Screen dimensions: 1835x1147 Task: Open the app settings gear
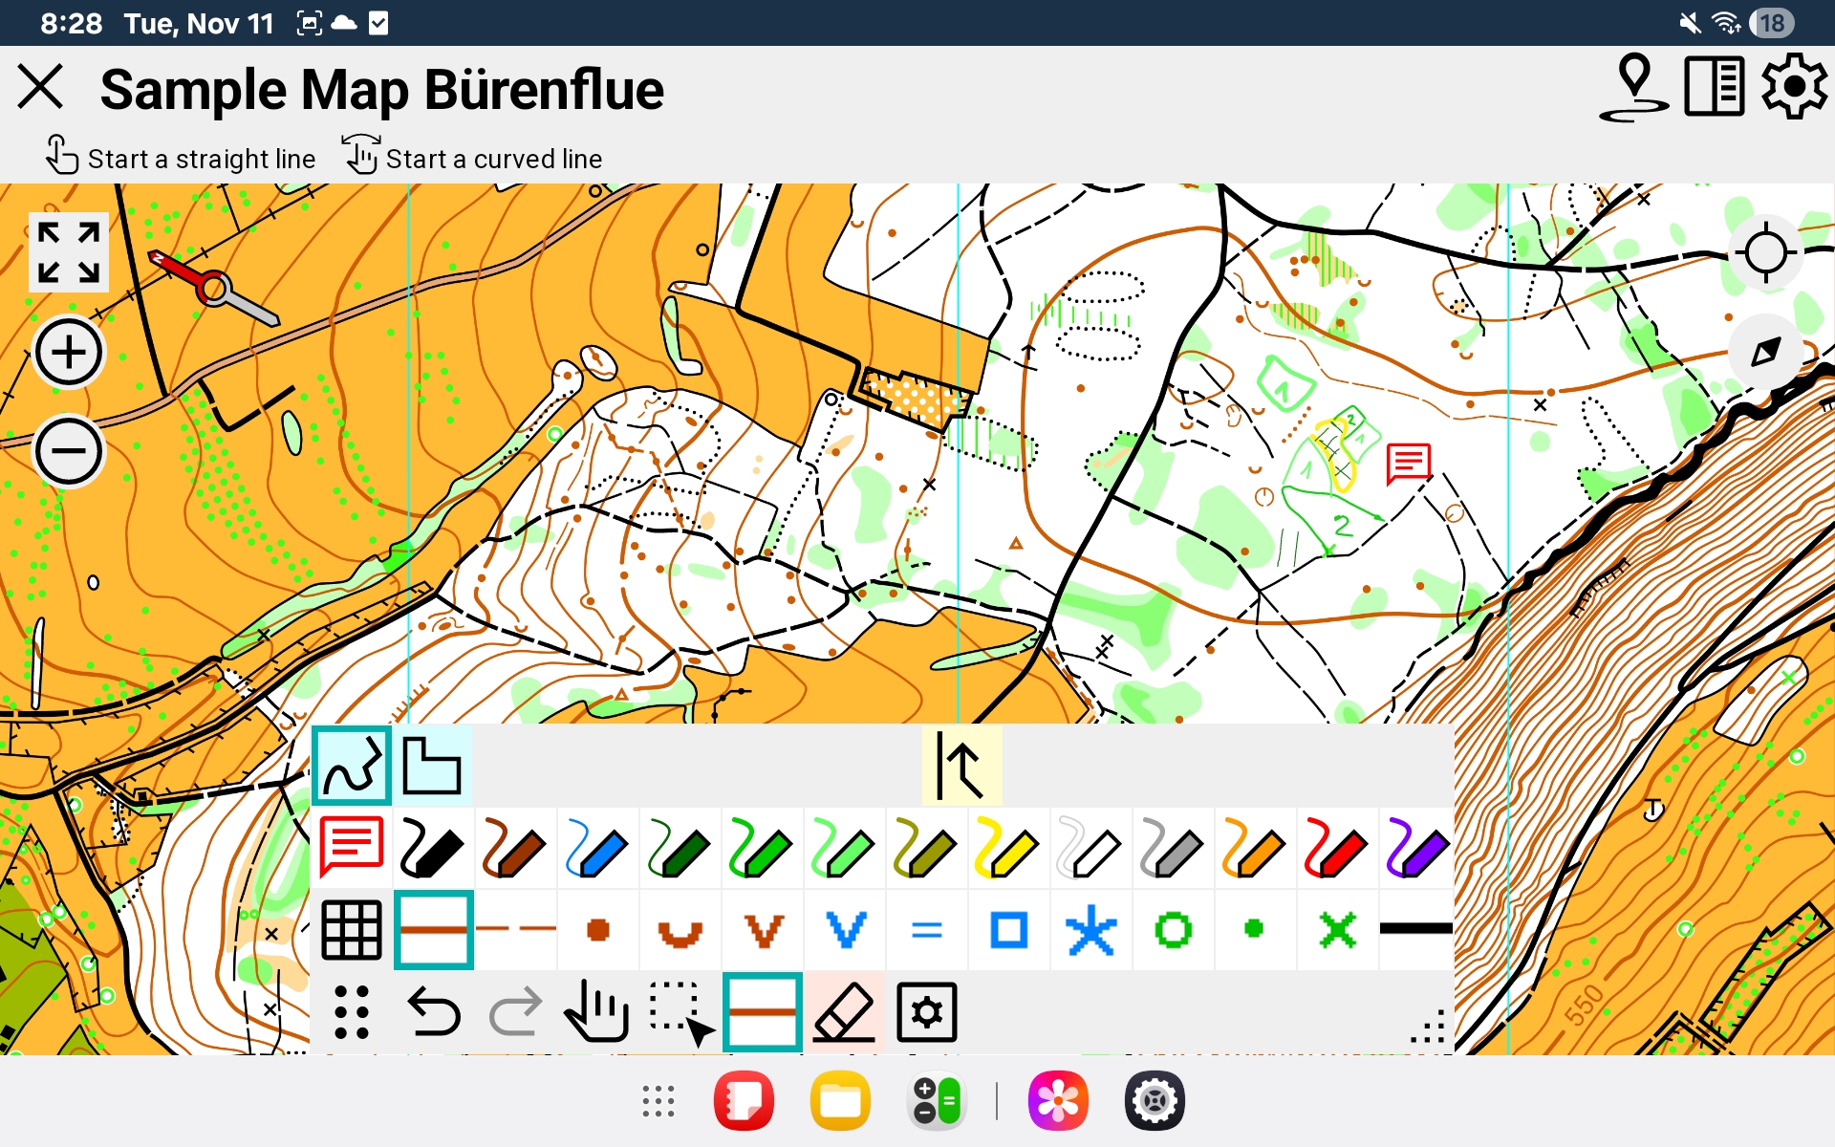[x=1794, y=87]
